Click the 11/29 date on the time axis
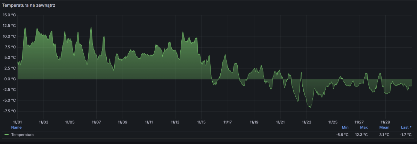Screen dimensions: 417x144 click(x=385, y=122)
